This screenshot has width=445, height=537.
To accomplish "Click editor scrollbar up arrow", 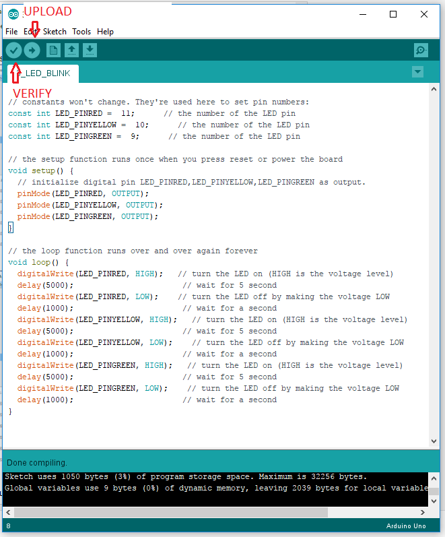I will [x=434, y=90].
